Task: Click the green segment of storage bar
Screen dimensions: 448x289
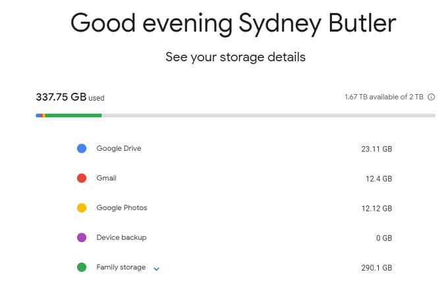Action: pos(73,115)
